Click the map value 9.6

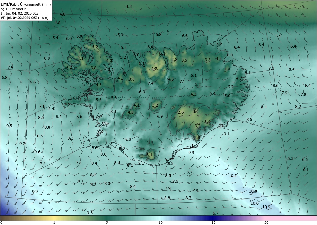pyautogui.click(x=37, y=152)
